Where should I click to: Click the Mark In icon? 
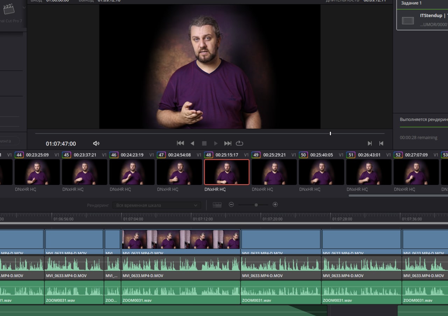tap(370, 143)
